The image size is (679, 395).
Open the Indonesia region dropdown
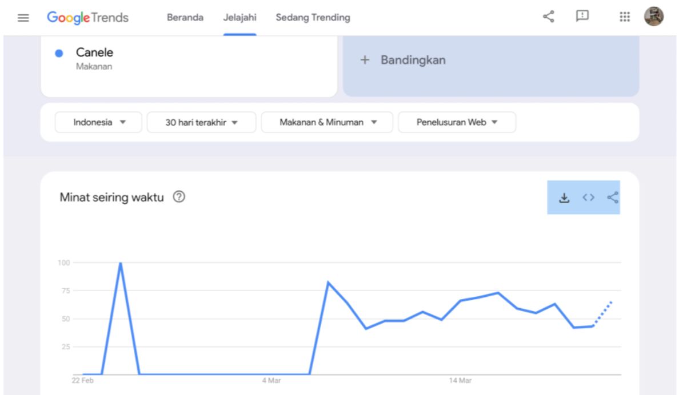(98, 122)
